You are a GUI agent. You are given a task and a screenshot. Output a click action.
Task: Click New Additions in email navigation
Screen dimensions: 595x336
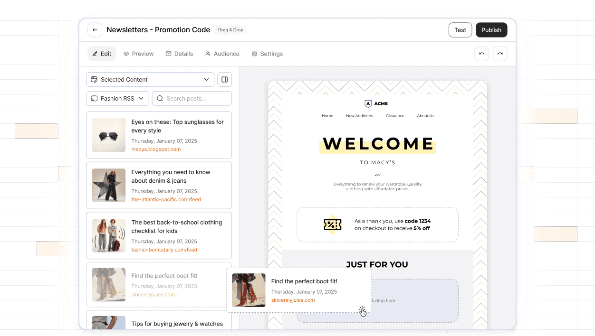click(x=359, y=116)
